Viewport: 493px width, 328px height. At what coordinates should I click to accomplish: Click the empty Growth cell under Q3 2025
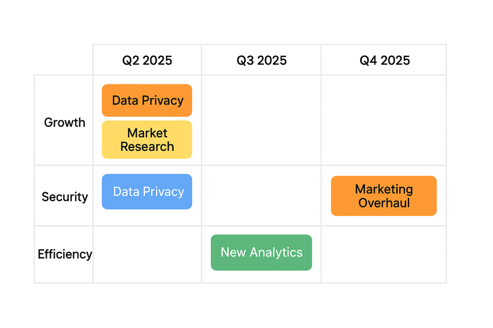click(x=261, y=120)
